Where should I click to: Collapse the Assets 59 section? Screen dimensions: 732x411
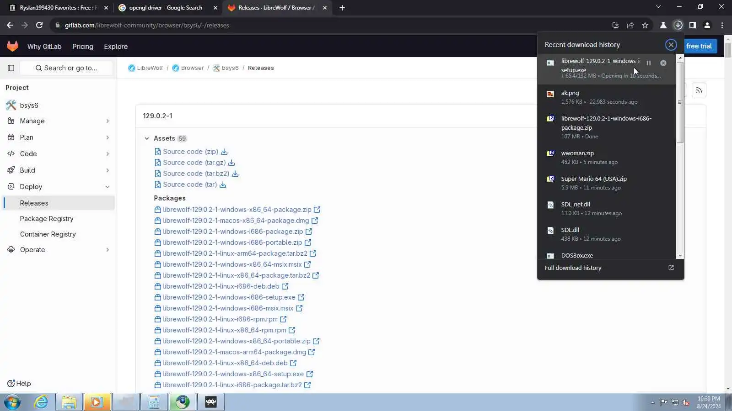(x=147, y=138)
